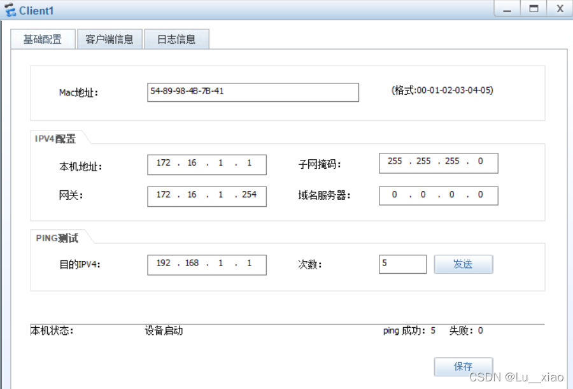Click the 本机状态: label
This screenshot has height=389, width=573.
[52, 330]
